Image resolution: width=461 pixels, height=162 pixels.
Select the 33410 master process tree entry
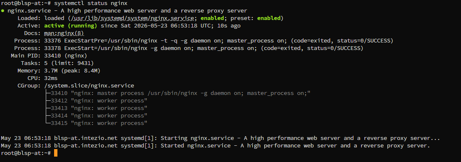pyautogui.click(x=178, y=93)
